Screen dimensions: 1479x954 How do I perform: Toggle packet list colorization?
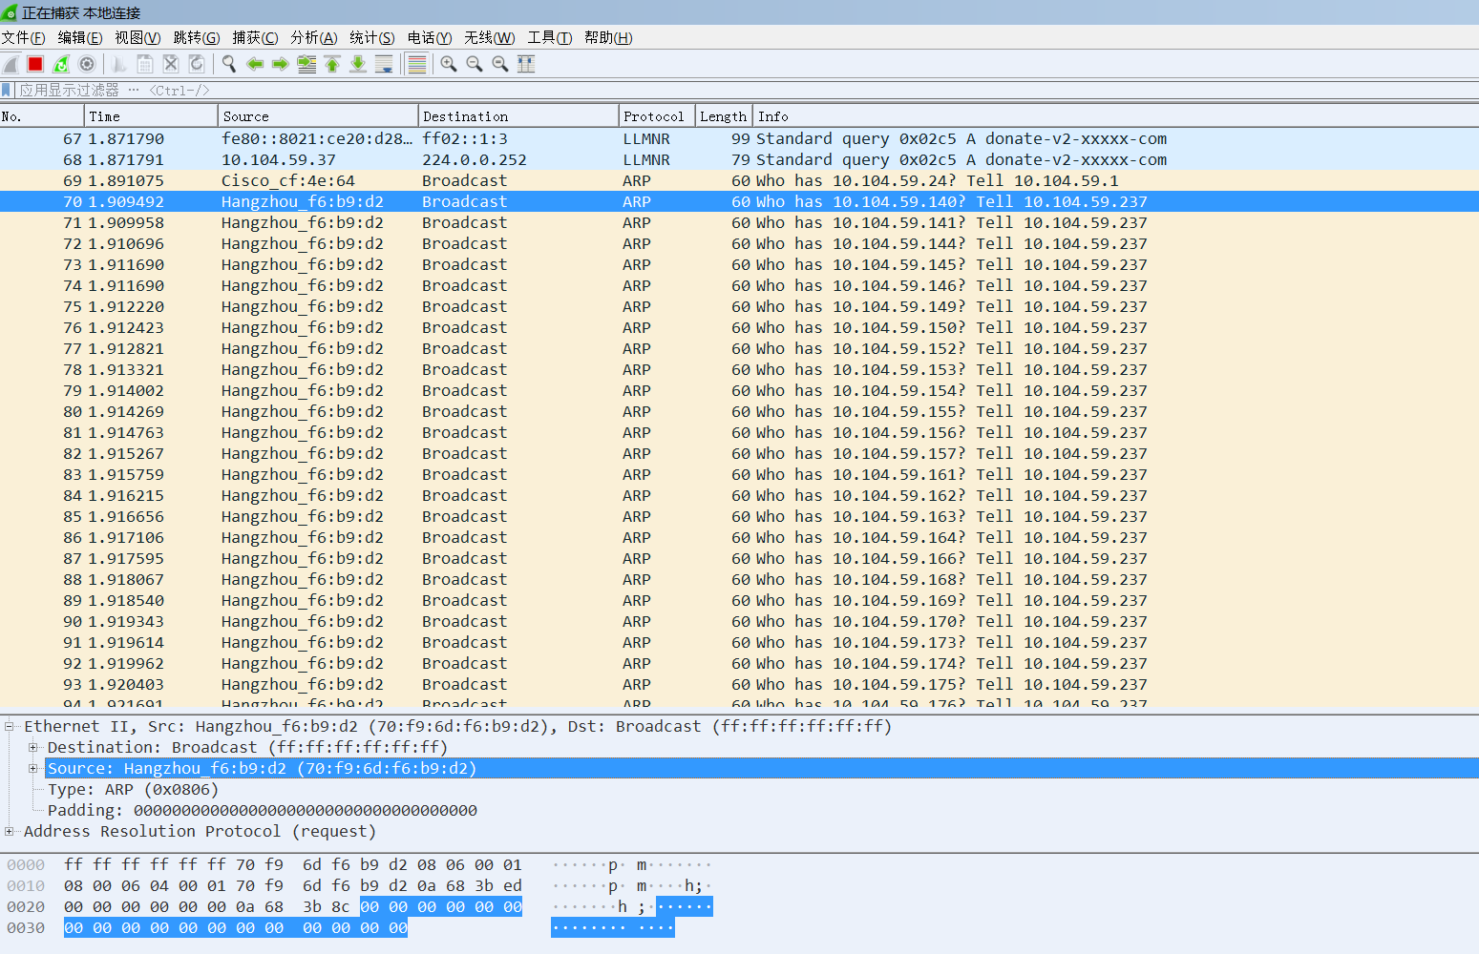click(x=417, y=64)
